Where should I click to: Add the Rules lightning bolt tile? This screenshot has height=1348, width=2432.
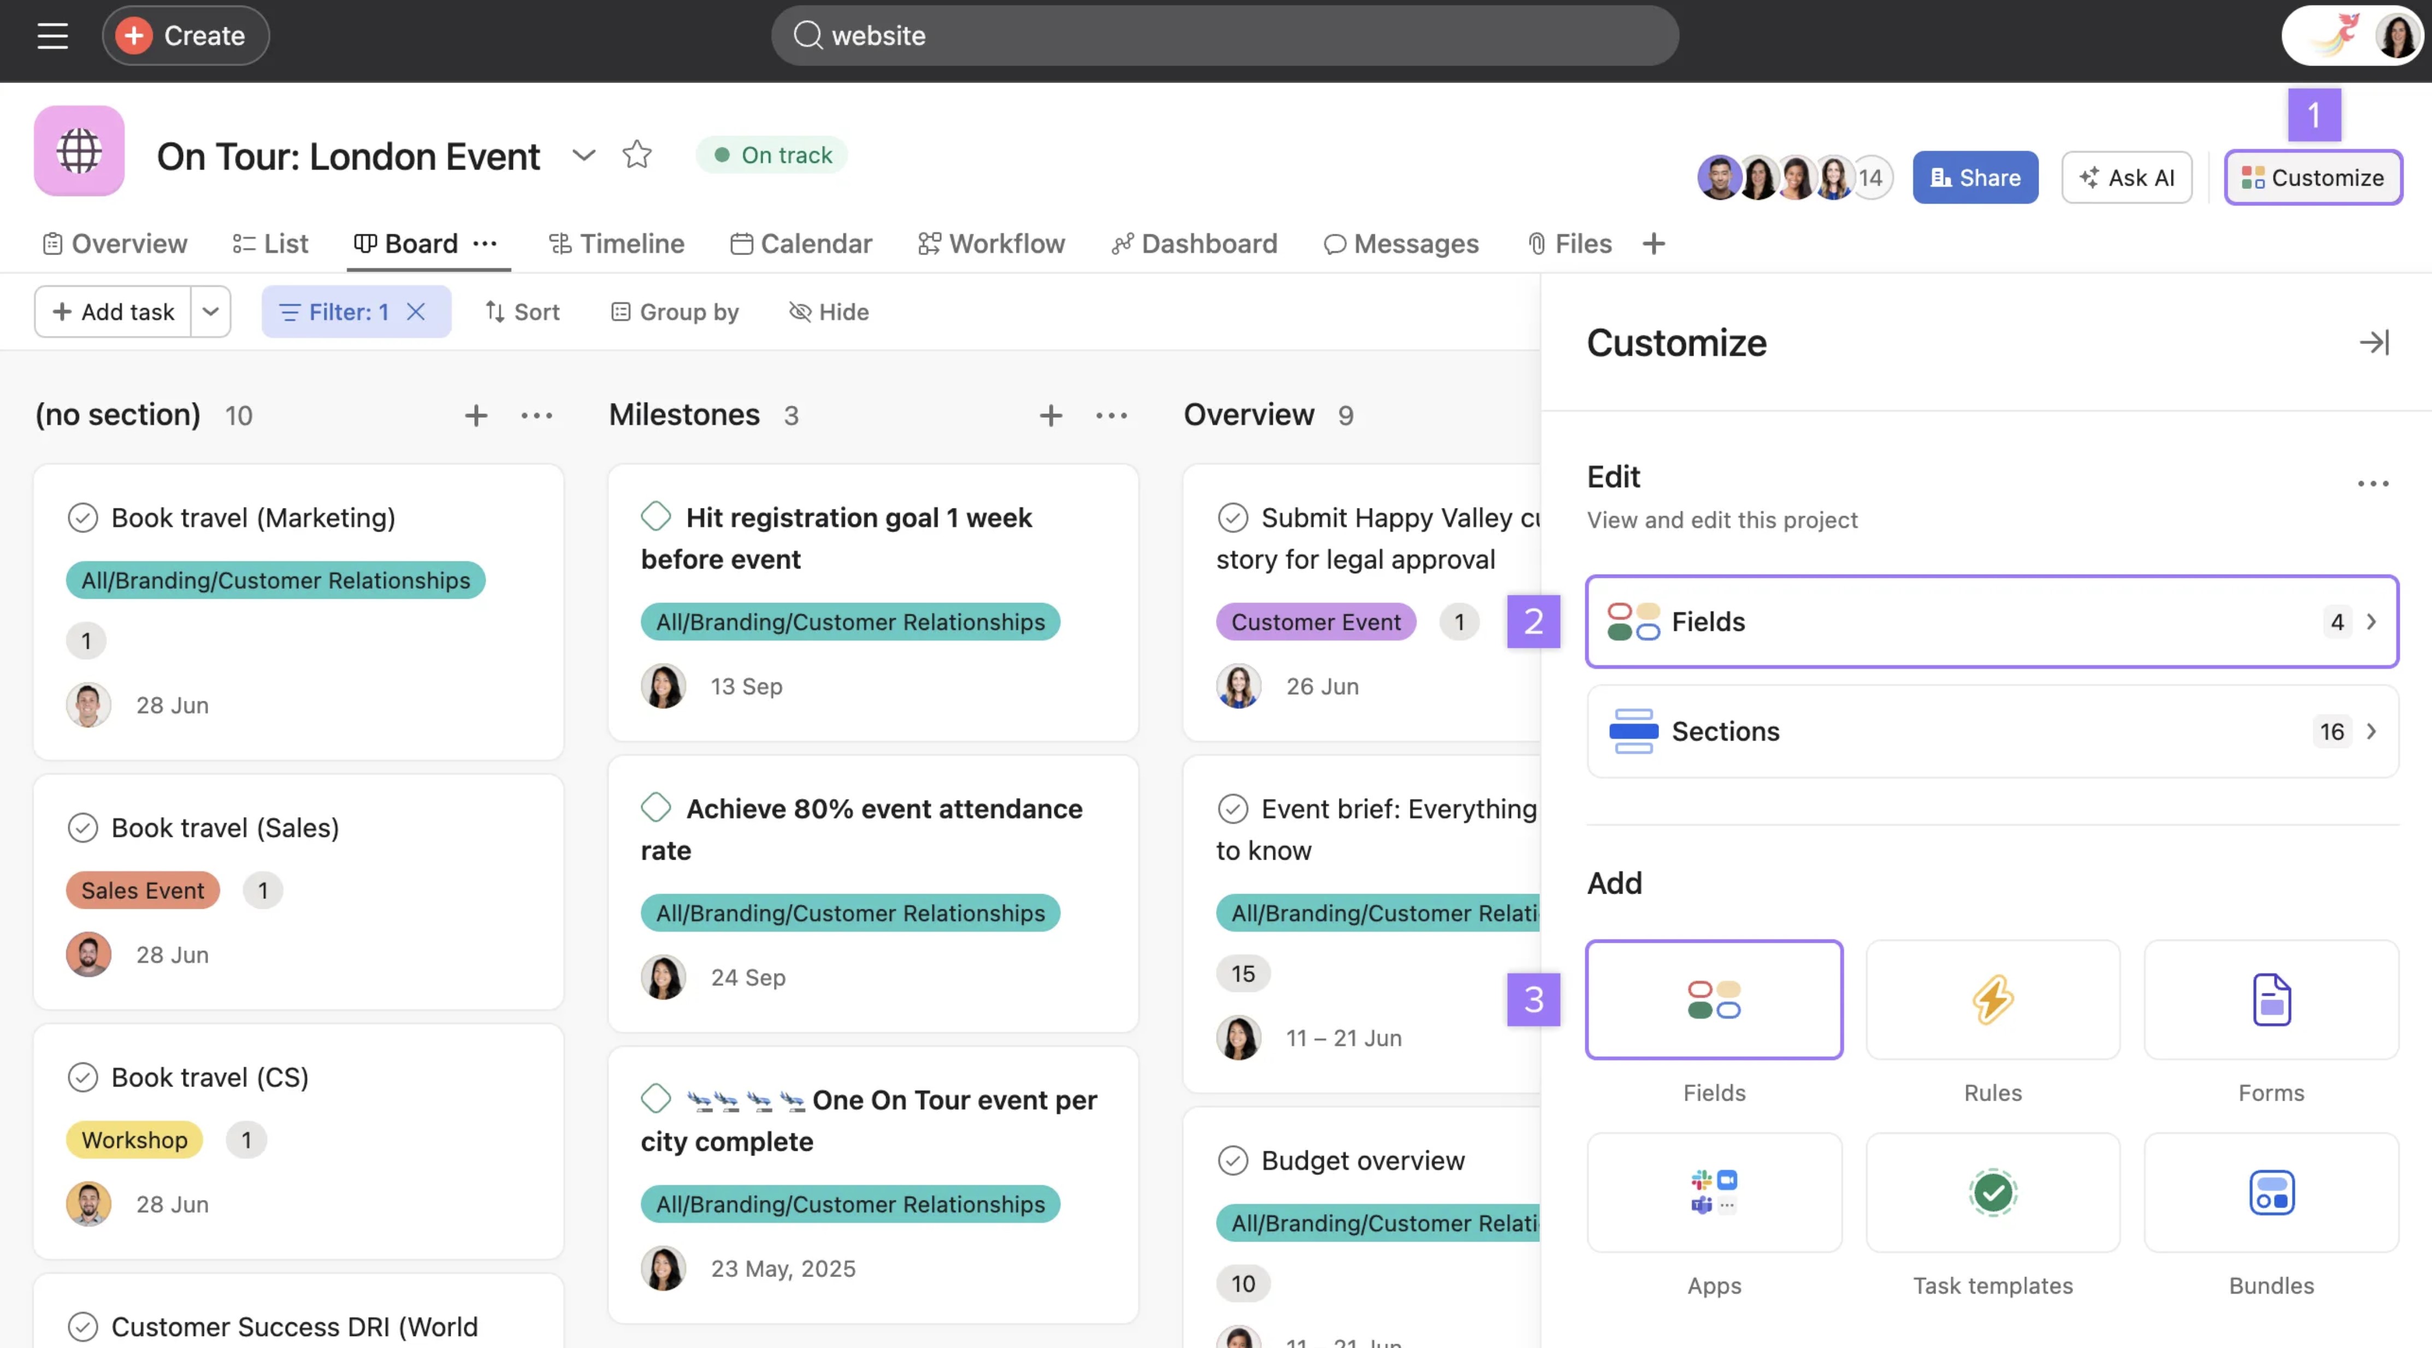point(1992,1000)
